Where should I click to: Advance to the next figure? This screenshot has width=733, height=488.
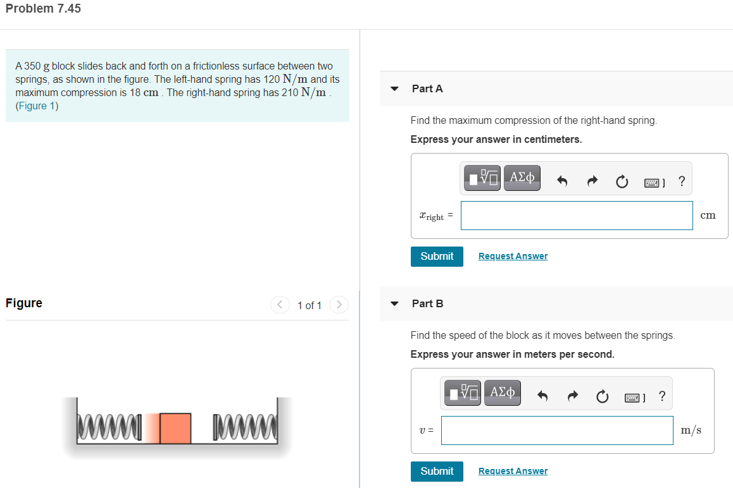click(339, 304)
